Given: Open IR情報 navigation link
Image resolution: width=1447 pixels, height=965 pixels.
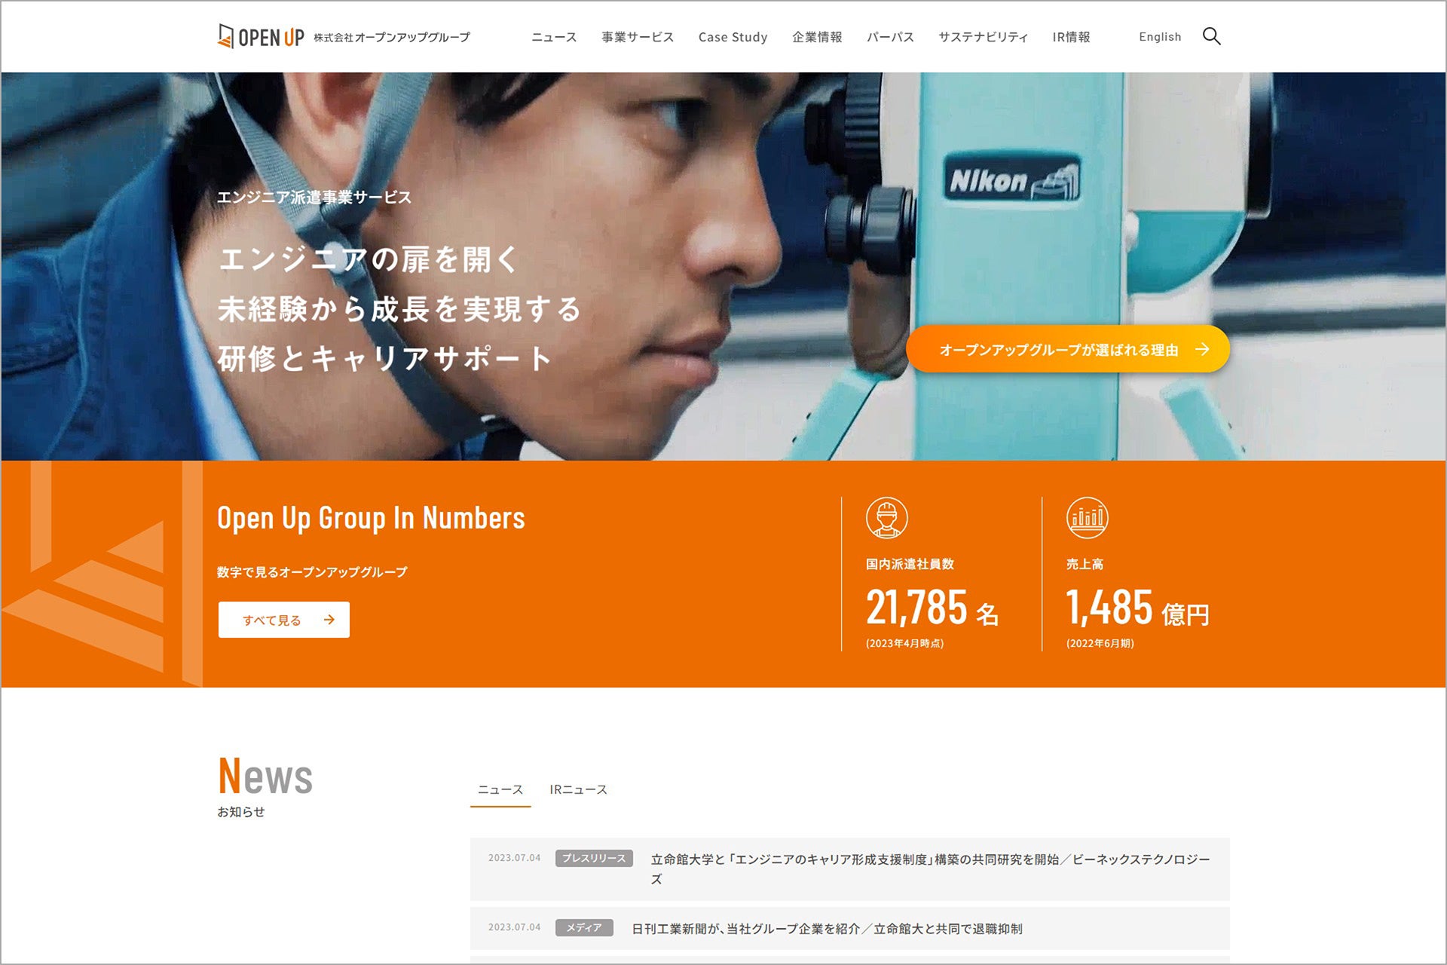Looking at the screenshot, I should pyautogui.click(x=1071, y=37).
